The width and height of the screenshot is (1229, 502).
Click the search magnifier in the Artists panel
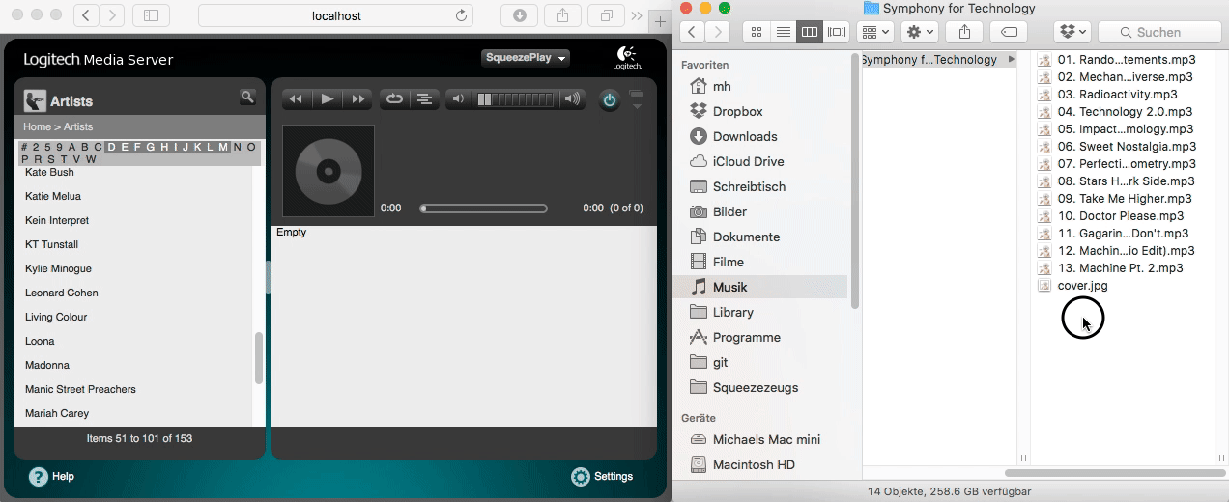tap(247, 97)
